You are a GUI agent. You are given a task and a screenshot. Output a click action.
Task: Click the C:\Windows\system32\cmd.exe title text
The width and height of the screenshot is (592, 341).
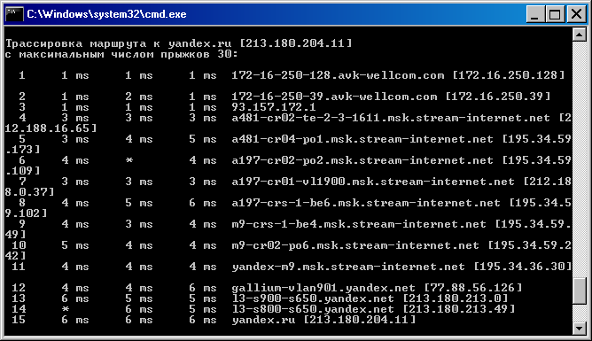(x=106, y=14)
